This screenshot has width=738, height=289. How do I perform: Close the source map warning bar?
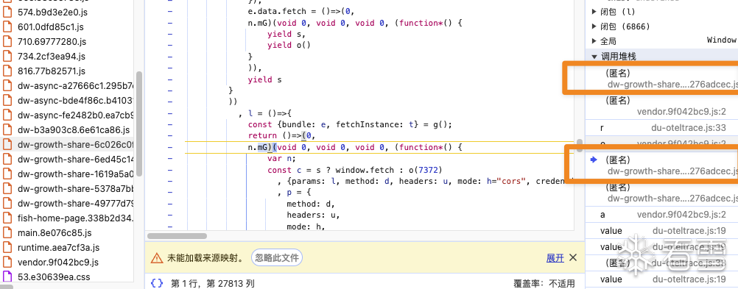[573, 257]
